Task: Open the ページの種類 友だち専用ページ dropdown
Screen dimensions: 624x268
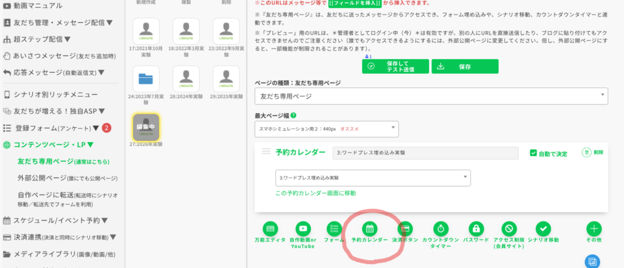Action: coord(431,96)
